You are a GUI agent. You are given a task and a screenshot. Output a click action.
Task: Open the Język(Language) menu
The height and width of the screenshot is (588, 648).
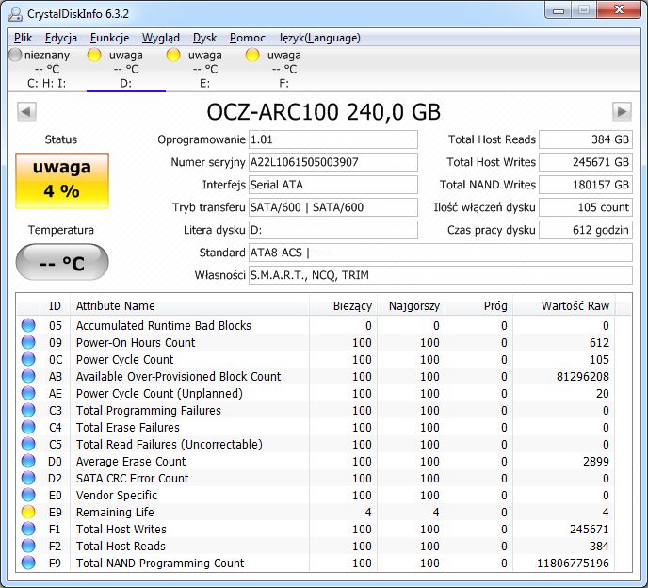click(x=319, y=38)
